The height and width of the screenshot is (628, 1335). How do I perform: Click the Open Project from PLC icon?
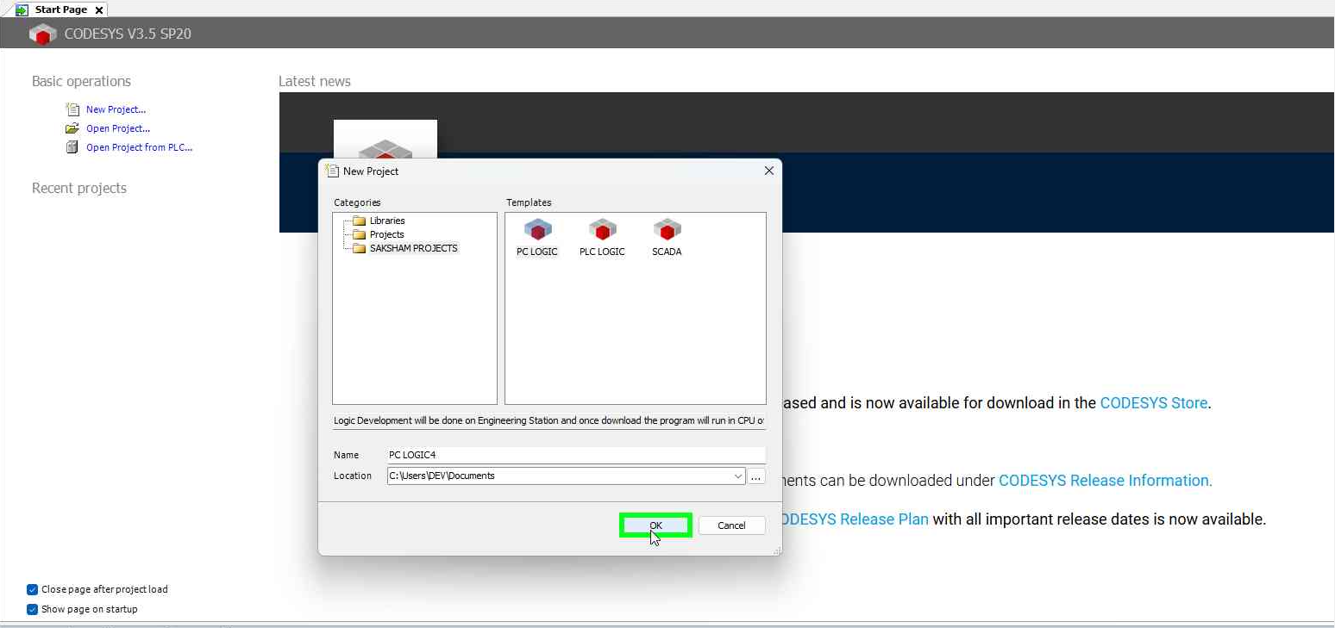pyautogui.click(x=72, y=147)
